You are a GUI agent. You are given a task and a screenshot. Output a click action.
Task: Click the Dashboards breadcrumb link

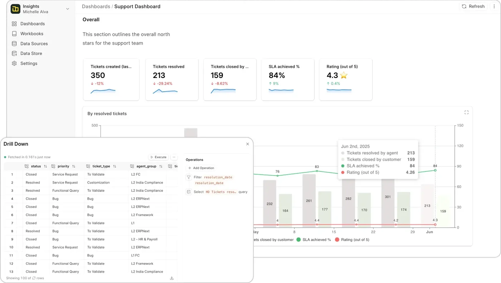96,6
